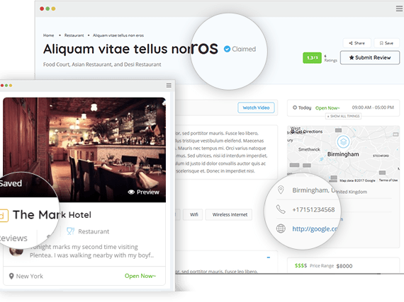Image resolution: width=404 pixels, height=302 pixels.
Task: Click the map location pin icon near Birmingham
Action: coord(343,141)
